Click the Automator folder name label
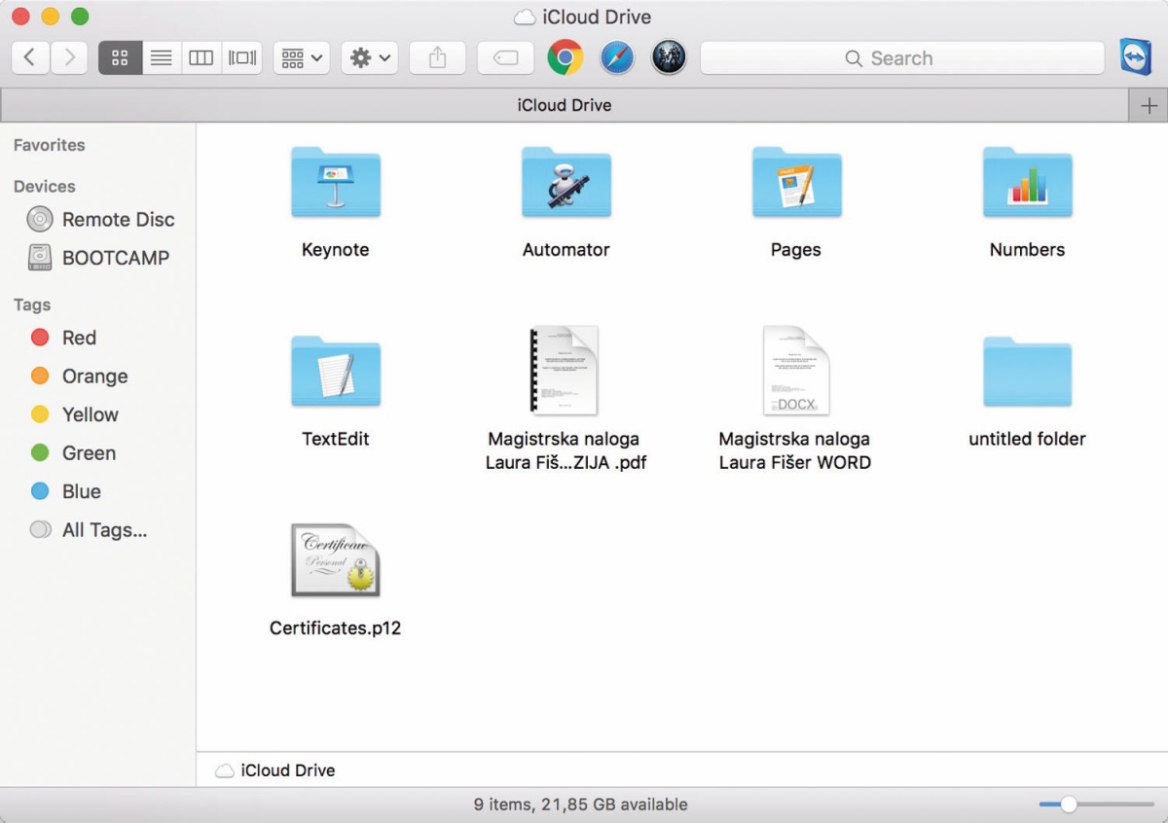 [x=566, y=250]
